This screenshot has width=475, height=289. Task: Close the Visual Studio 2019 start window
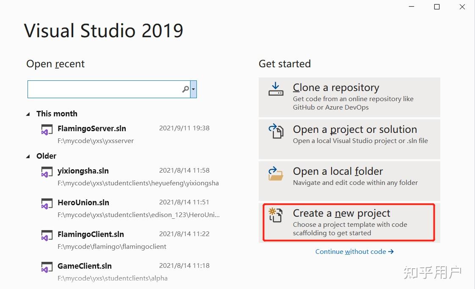(x=462, y=7)
